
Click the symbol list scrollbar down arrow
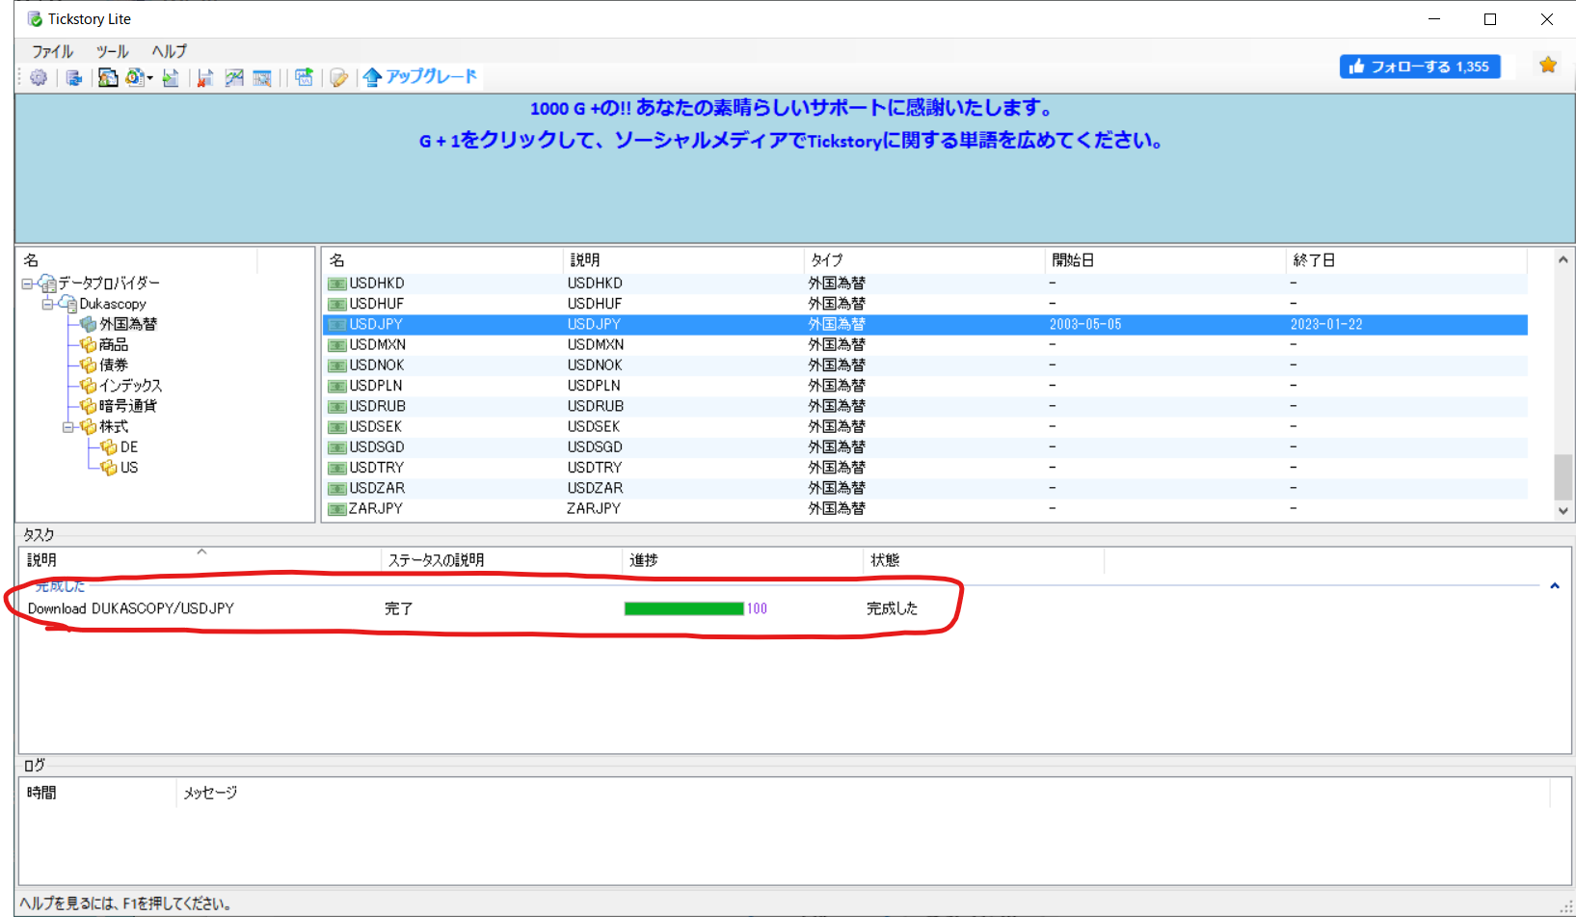tap(1563, 511)
